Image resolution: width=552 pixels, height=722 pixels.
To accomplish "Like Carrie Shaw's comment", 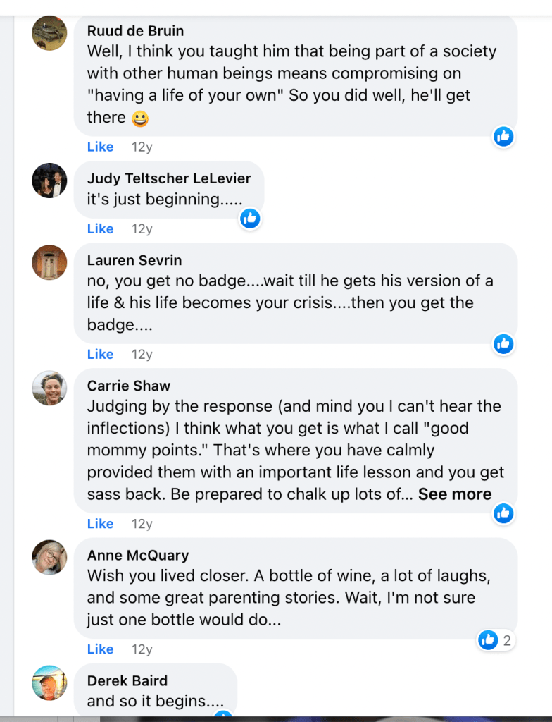I will tap(100, 524).
